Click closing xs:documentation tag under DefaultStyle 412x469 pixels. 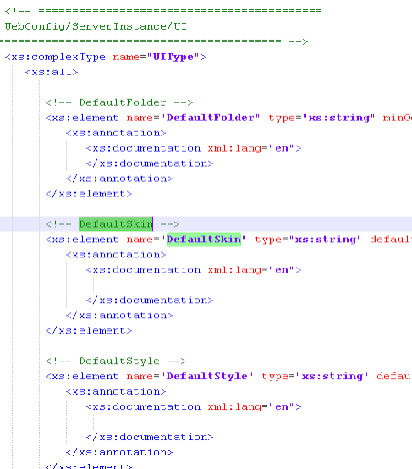pyautogui.click(x=150, y=437)
